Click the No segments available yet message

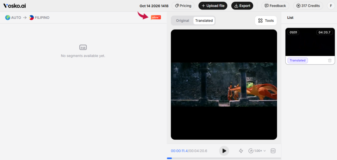tap(83, 56)
